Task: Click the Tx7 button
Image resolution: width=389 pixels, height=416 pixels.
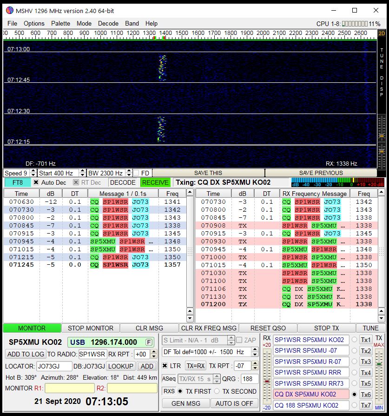Action: [x=366, y=405]
